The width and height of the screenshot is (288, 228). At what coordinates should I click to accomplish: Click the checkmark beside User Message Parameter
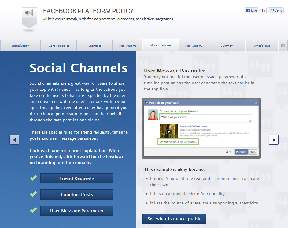point(33,210)
